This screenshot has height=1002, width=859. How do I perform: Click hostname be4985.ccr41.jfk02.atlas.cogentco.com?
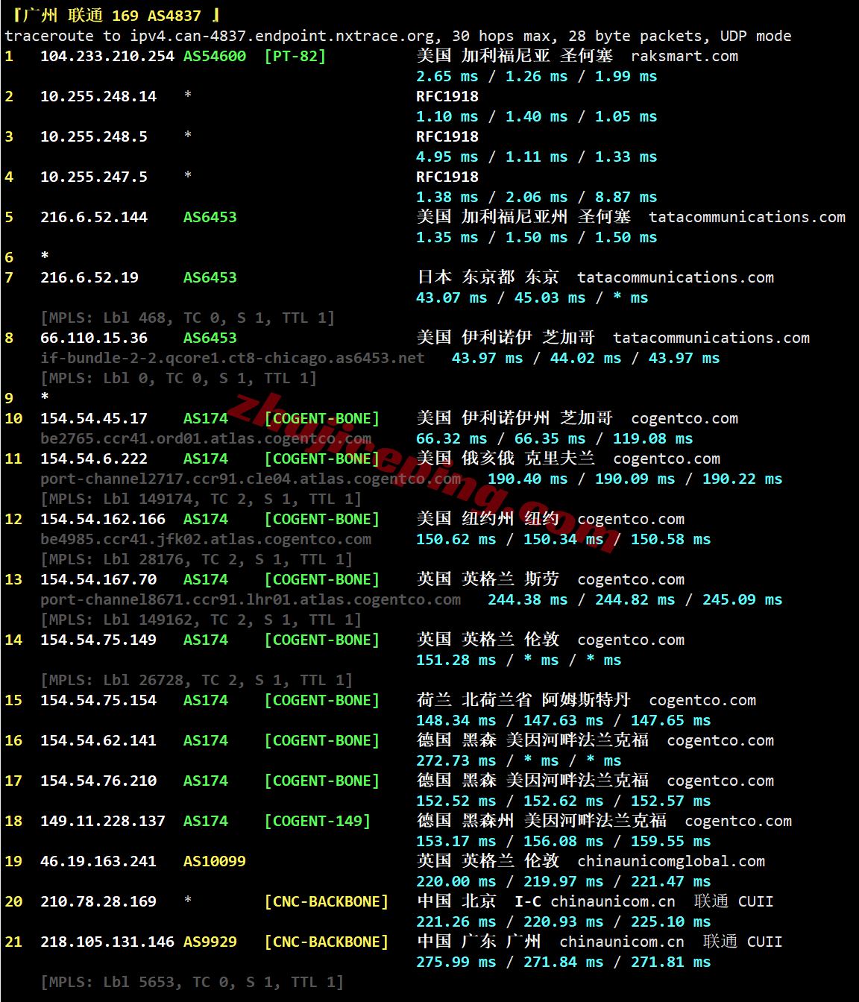206,539
